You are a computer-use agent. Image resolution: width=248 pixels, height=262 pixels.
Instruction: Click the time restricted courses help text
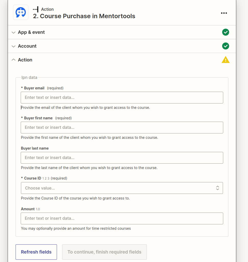76,228
